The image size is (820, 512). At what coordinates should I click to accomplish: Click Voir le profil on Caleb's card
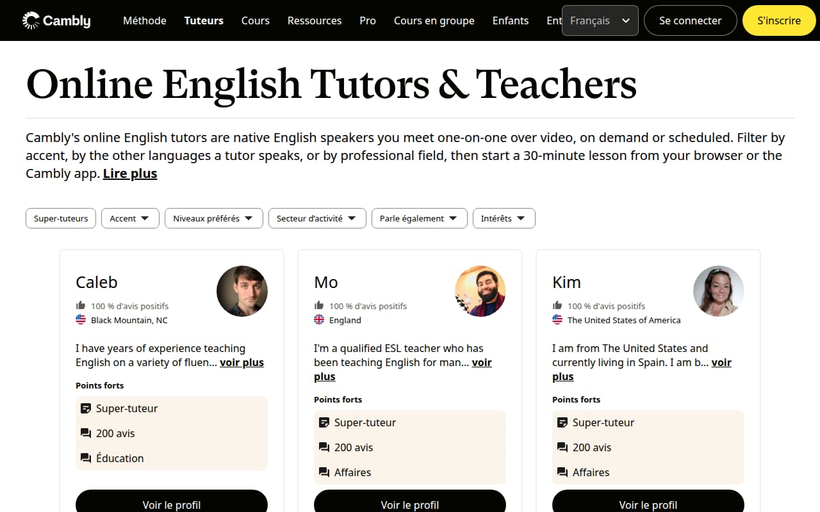coord(172,501)
